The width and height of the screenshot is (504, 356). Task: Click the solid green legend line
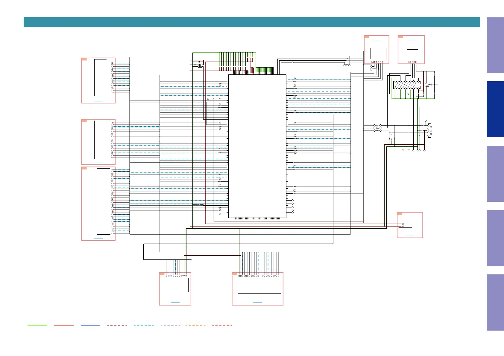[37, 325]
